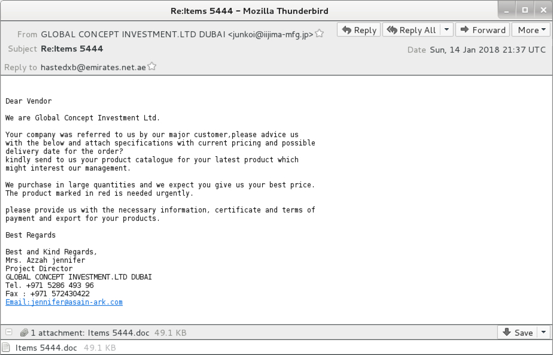The image size is (553, 355).
Task: Click 'The product marked in red' sentence
Action: (x=99, y=193)
